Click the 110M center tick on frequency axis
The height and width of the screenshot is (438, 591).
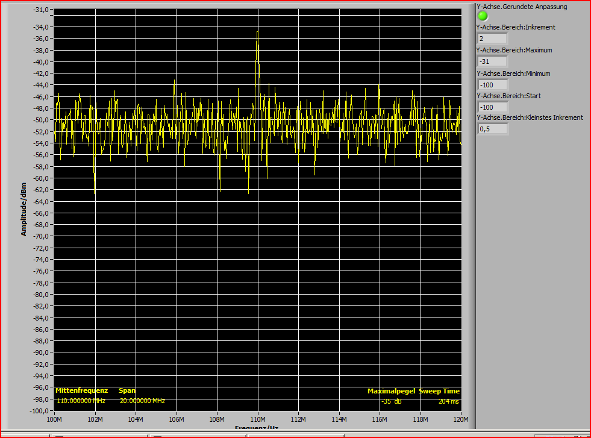coord(258,419)
